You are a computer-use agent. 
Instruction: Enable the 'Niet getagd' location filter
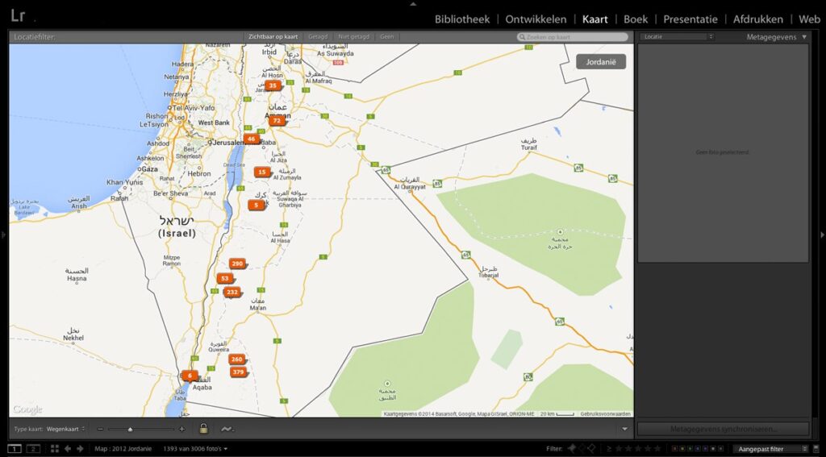(354, 37)
